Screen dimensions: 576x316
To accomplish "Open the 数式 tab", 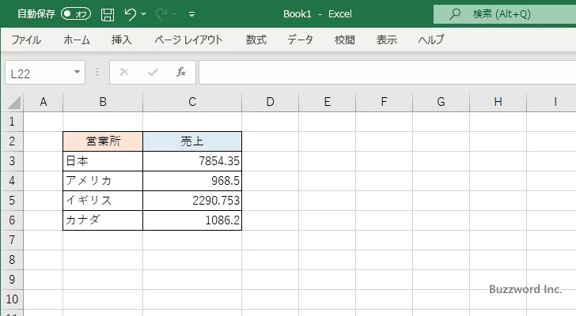I will [x=256, y=39].
